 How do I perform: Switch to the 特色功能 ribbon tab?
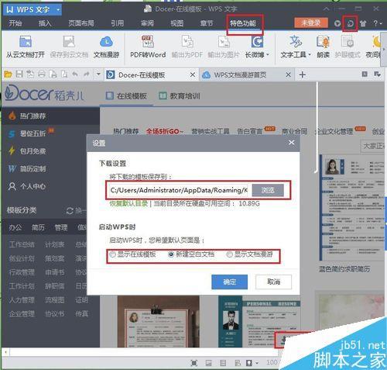(243, 23)
